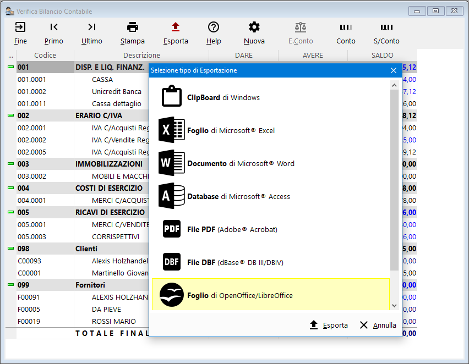Image resolution: width=469 pixels, height=364 pixels.
Task: Cancel the export with Annulla
Action: pos(378,325)
